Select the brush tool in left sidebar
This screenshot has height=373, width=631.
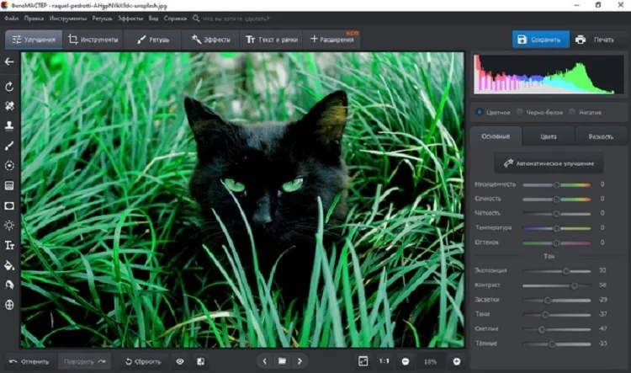tap(9, 146)
